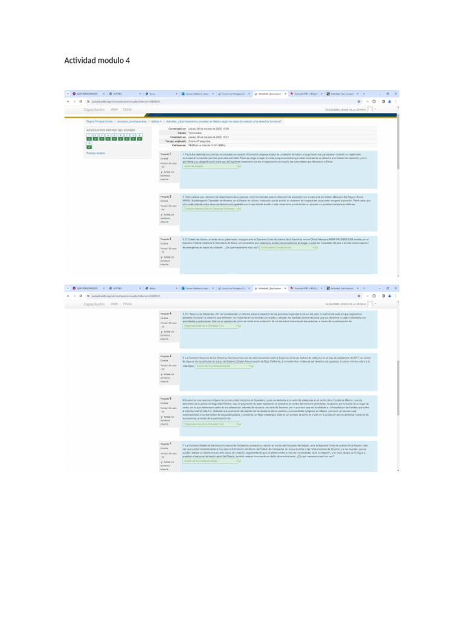Click new tab plus in lower screenshot
This screenshot has width=464, height=619.
tap(364, 288)
